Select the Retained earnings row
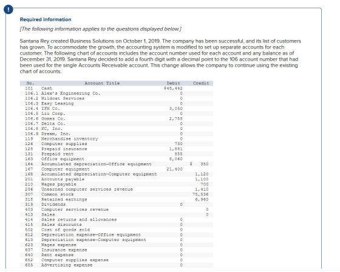 coord(117,200)
